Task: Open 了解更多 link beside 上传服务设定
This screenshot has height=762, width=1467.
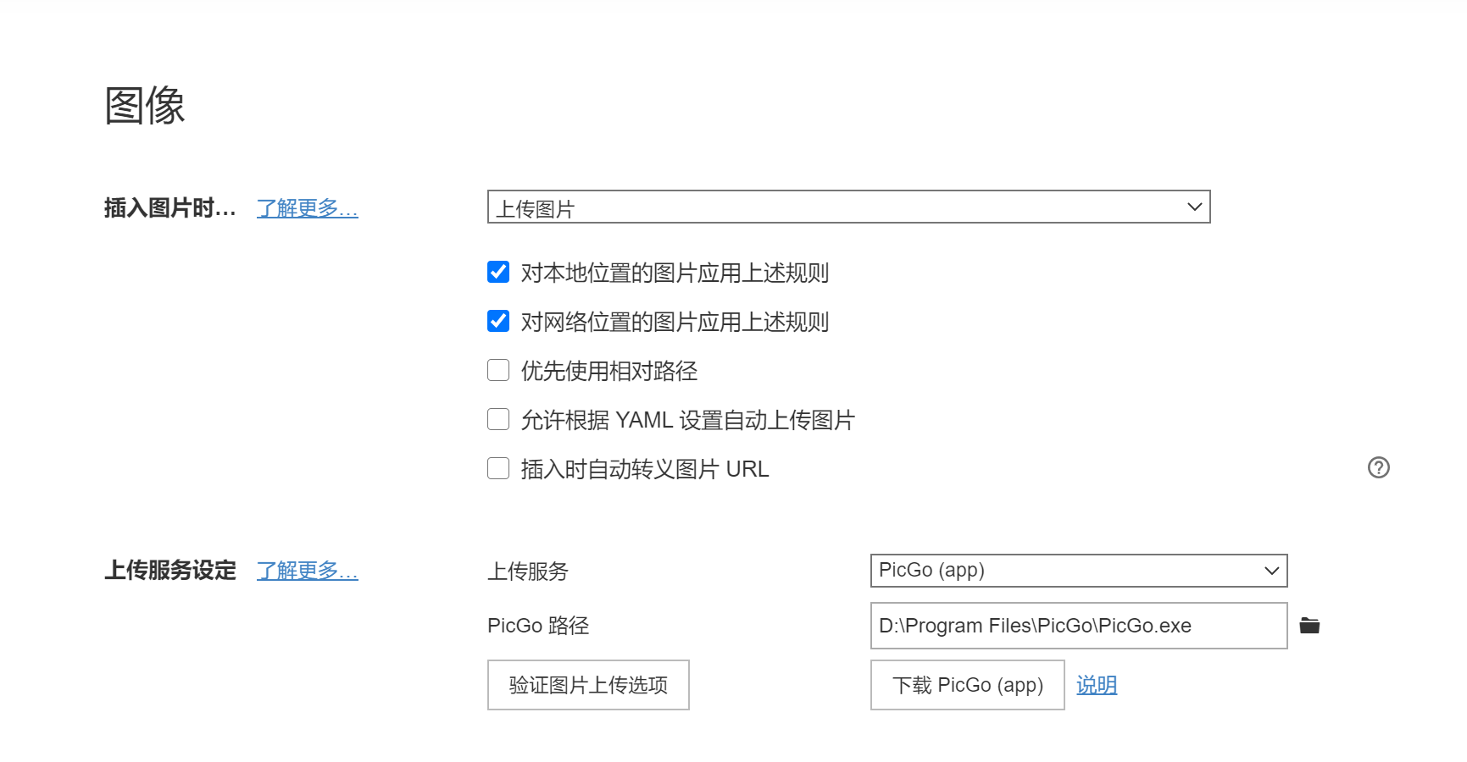Action: coord(307,571)
